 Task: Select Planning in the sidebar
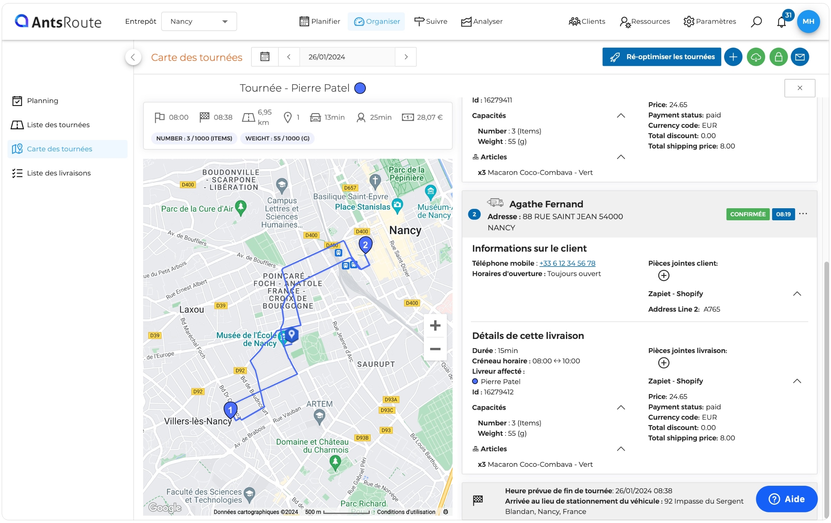click(68, 101)
